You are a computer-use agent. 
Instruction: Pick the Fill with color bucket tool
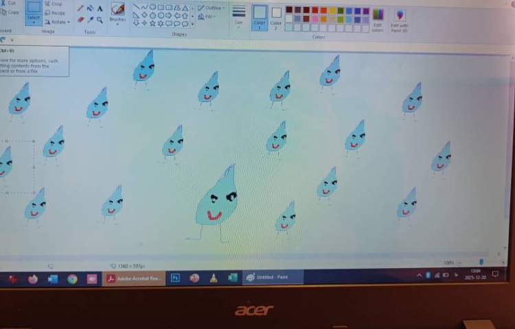pos(90,9)
